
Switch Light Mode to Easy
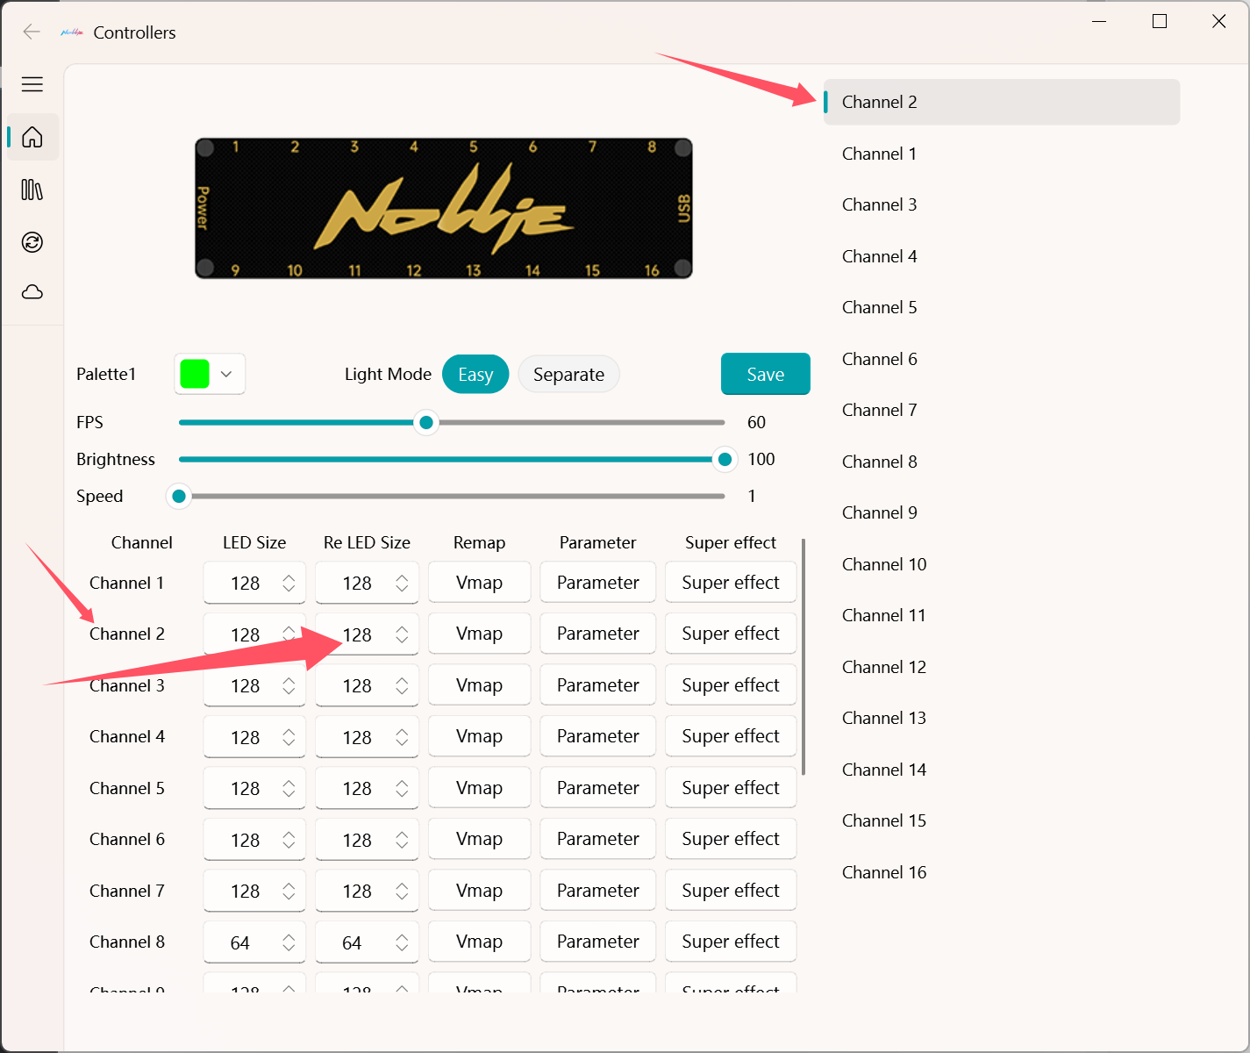coord(475,375)
